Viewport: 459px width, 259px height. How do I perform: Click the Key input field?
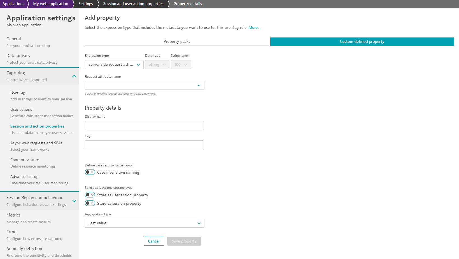[144, 145]
